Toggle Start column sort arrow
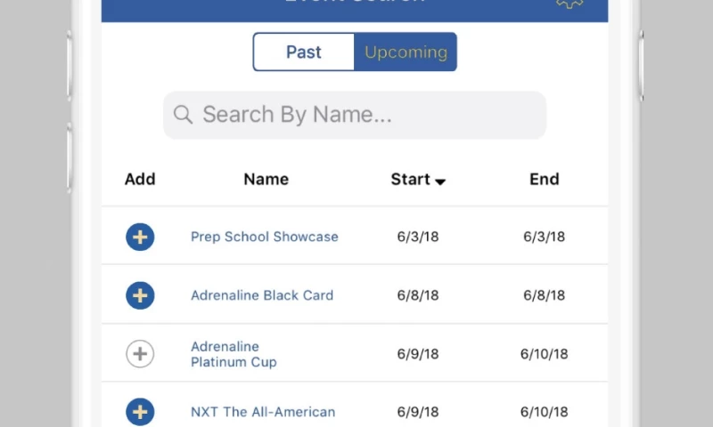713x427 pixels. (440, 181)
